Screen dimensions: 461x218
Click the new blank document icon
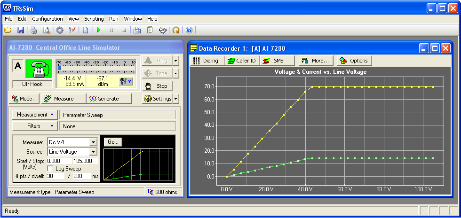coord(86,30)
